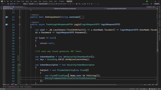Start debugging with green play button
The image size is (161, 90).
coord(57,4)
